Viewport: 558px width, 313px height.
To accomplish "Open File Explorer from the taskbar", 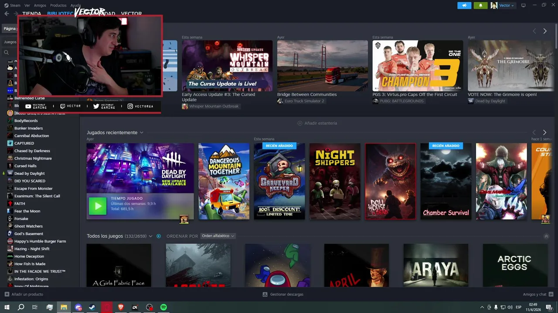I will [64, 307].
